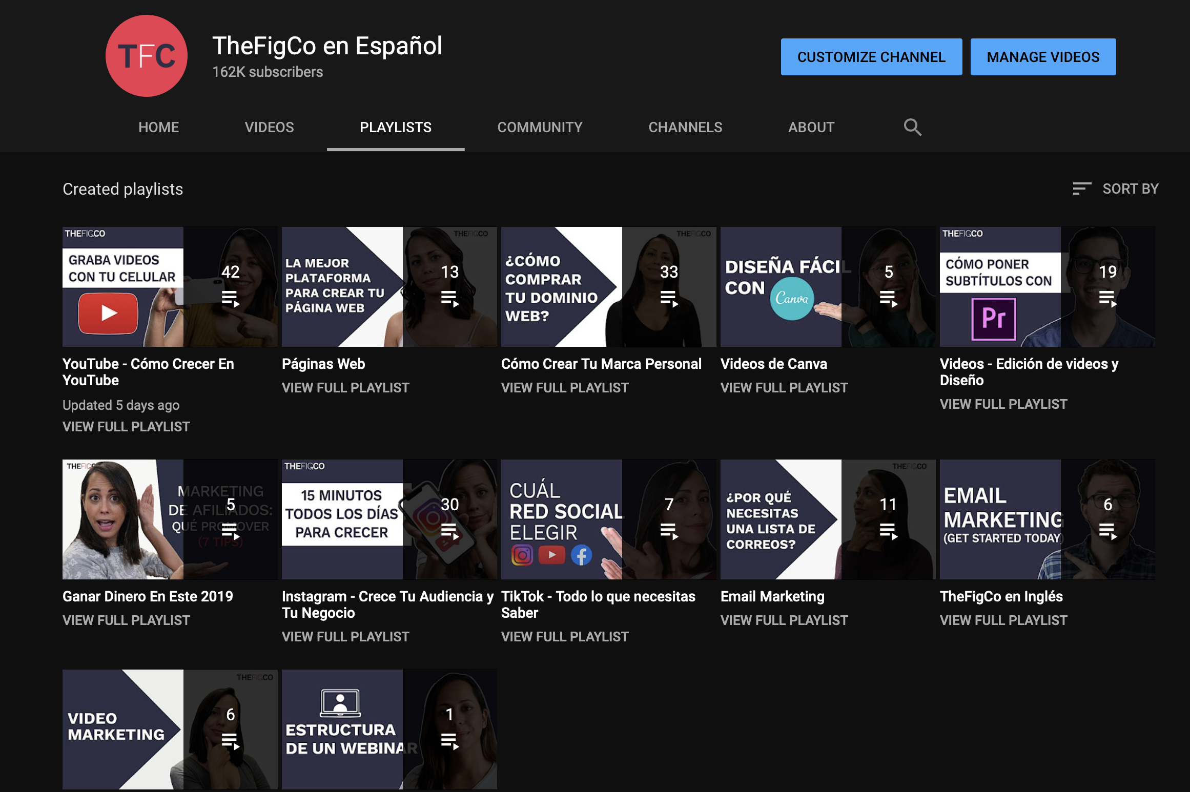Click playlist queue icon on Videos de Canva thumbnail
Viewport: 1190px width, 792px height.
pos(888,298)
